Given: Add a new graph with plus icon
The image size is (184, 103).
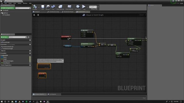Looking at the screenshot, I should pyautogui.click(x=30, y=40).
